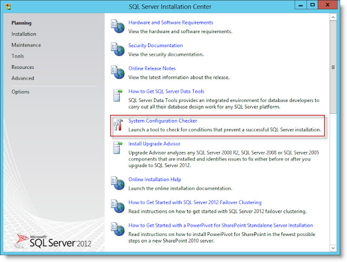Open the Install Upgrade Advisor link
The image size is (347, 262).
click(154, 144)
